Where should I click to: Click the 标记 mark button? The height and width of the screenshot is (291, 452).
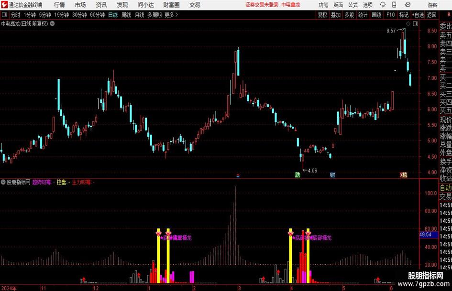click(x=404, y=15)
